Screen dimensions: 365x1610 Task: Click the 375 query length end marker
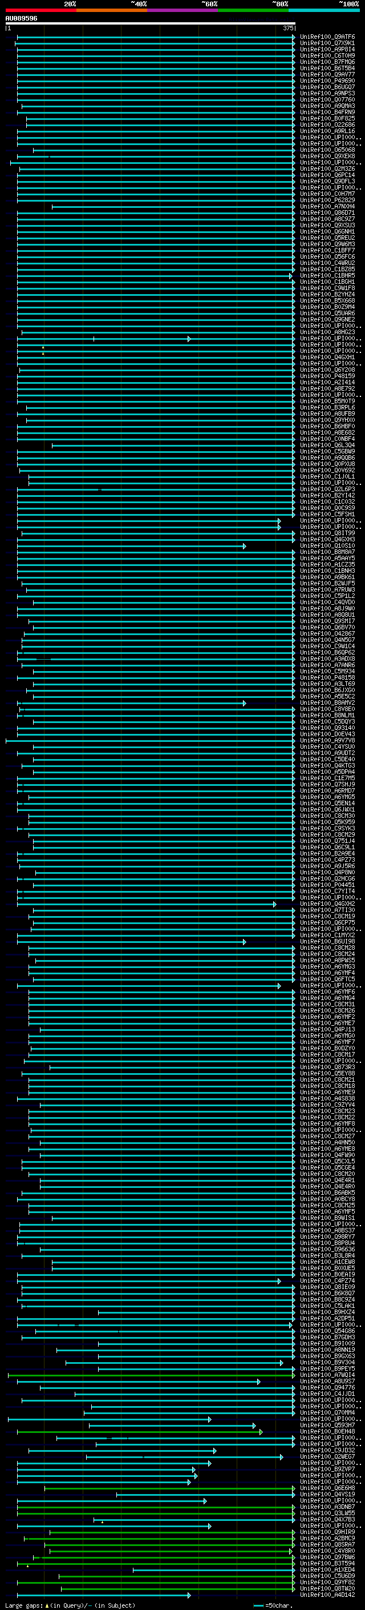288,28
